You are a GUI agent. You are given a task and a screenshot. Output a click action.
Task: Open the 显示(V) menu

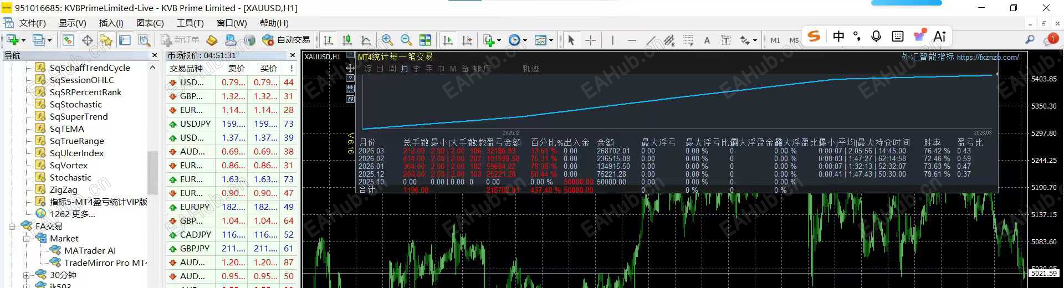tap(73, 23)
